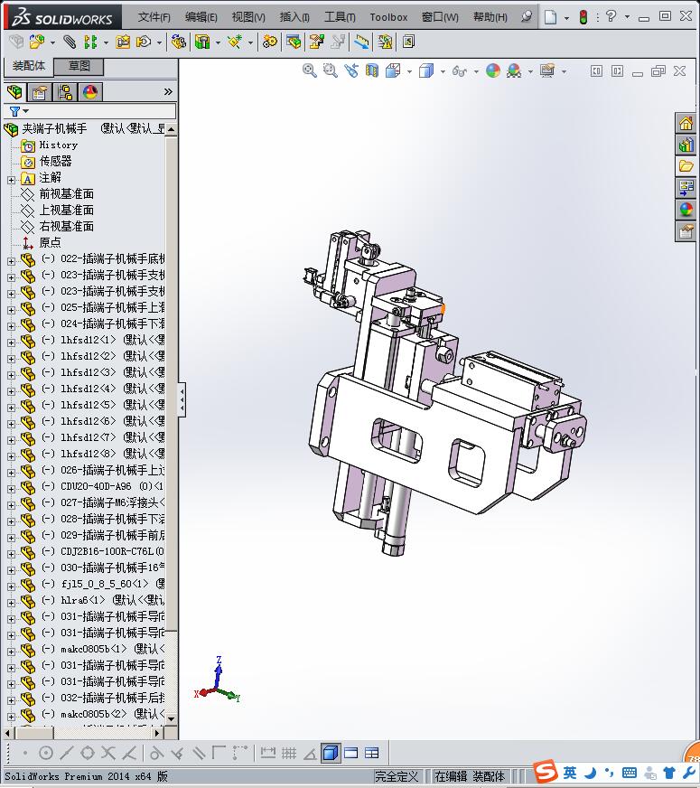Open the Design Library task pane icon
The width and height of the screenshot is (700, 788).
point(686,145)
